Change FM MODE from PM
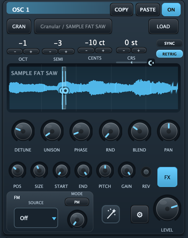188x238 pixels. 77,202
